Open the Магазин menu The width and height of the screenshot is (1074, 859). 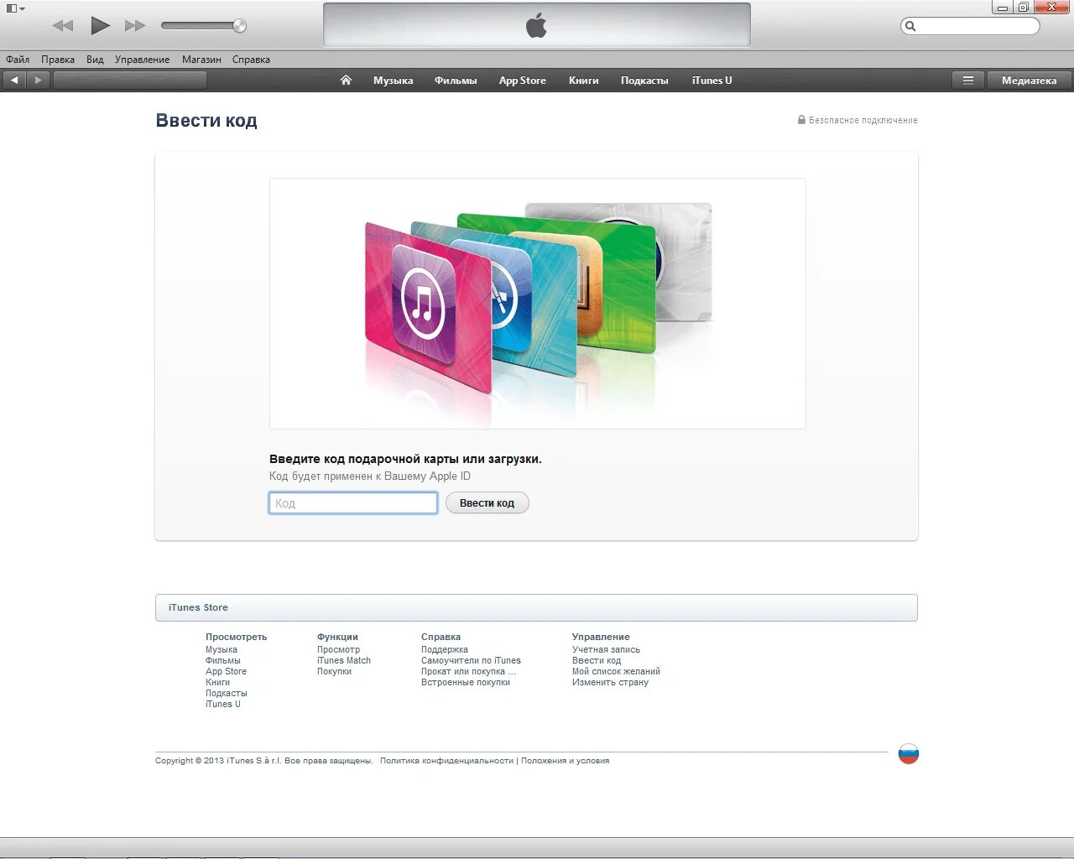point(201,60)
